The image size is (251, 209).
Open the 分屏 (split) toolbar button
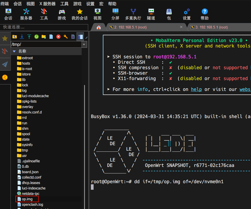coord(115,14)
